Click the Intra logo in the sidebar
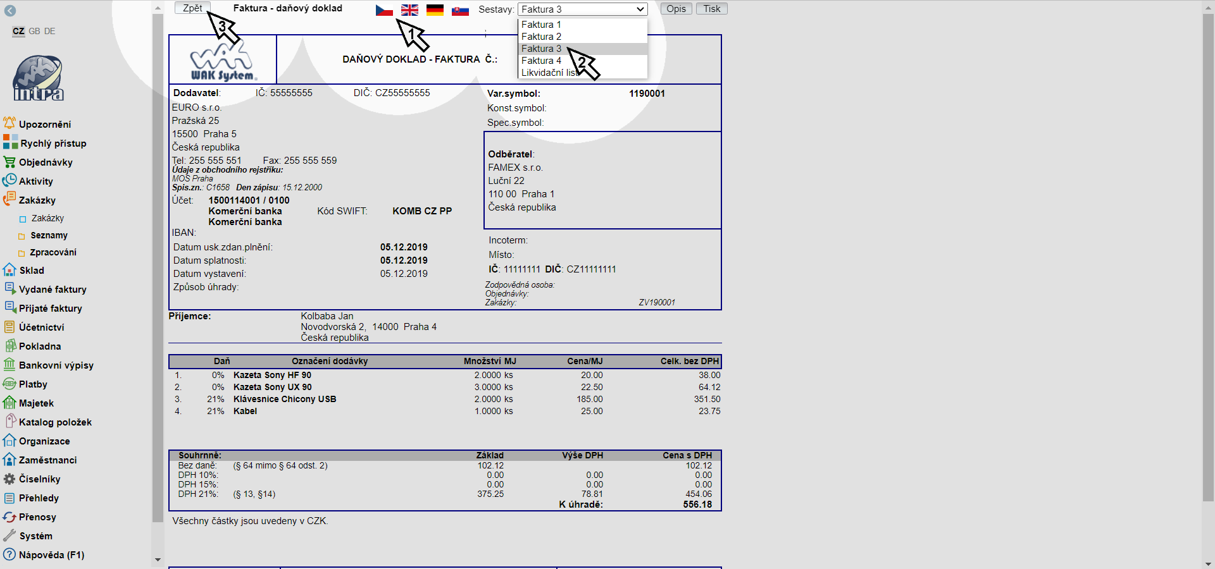The height and width of the screenshot is (569, 1215). tap(39, 78)
